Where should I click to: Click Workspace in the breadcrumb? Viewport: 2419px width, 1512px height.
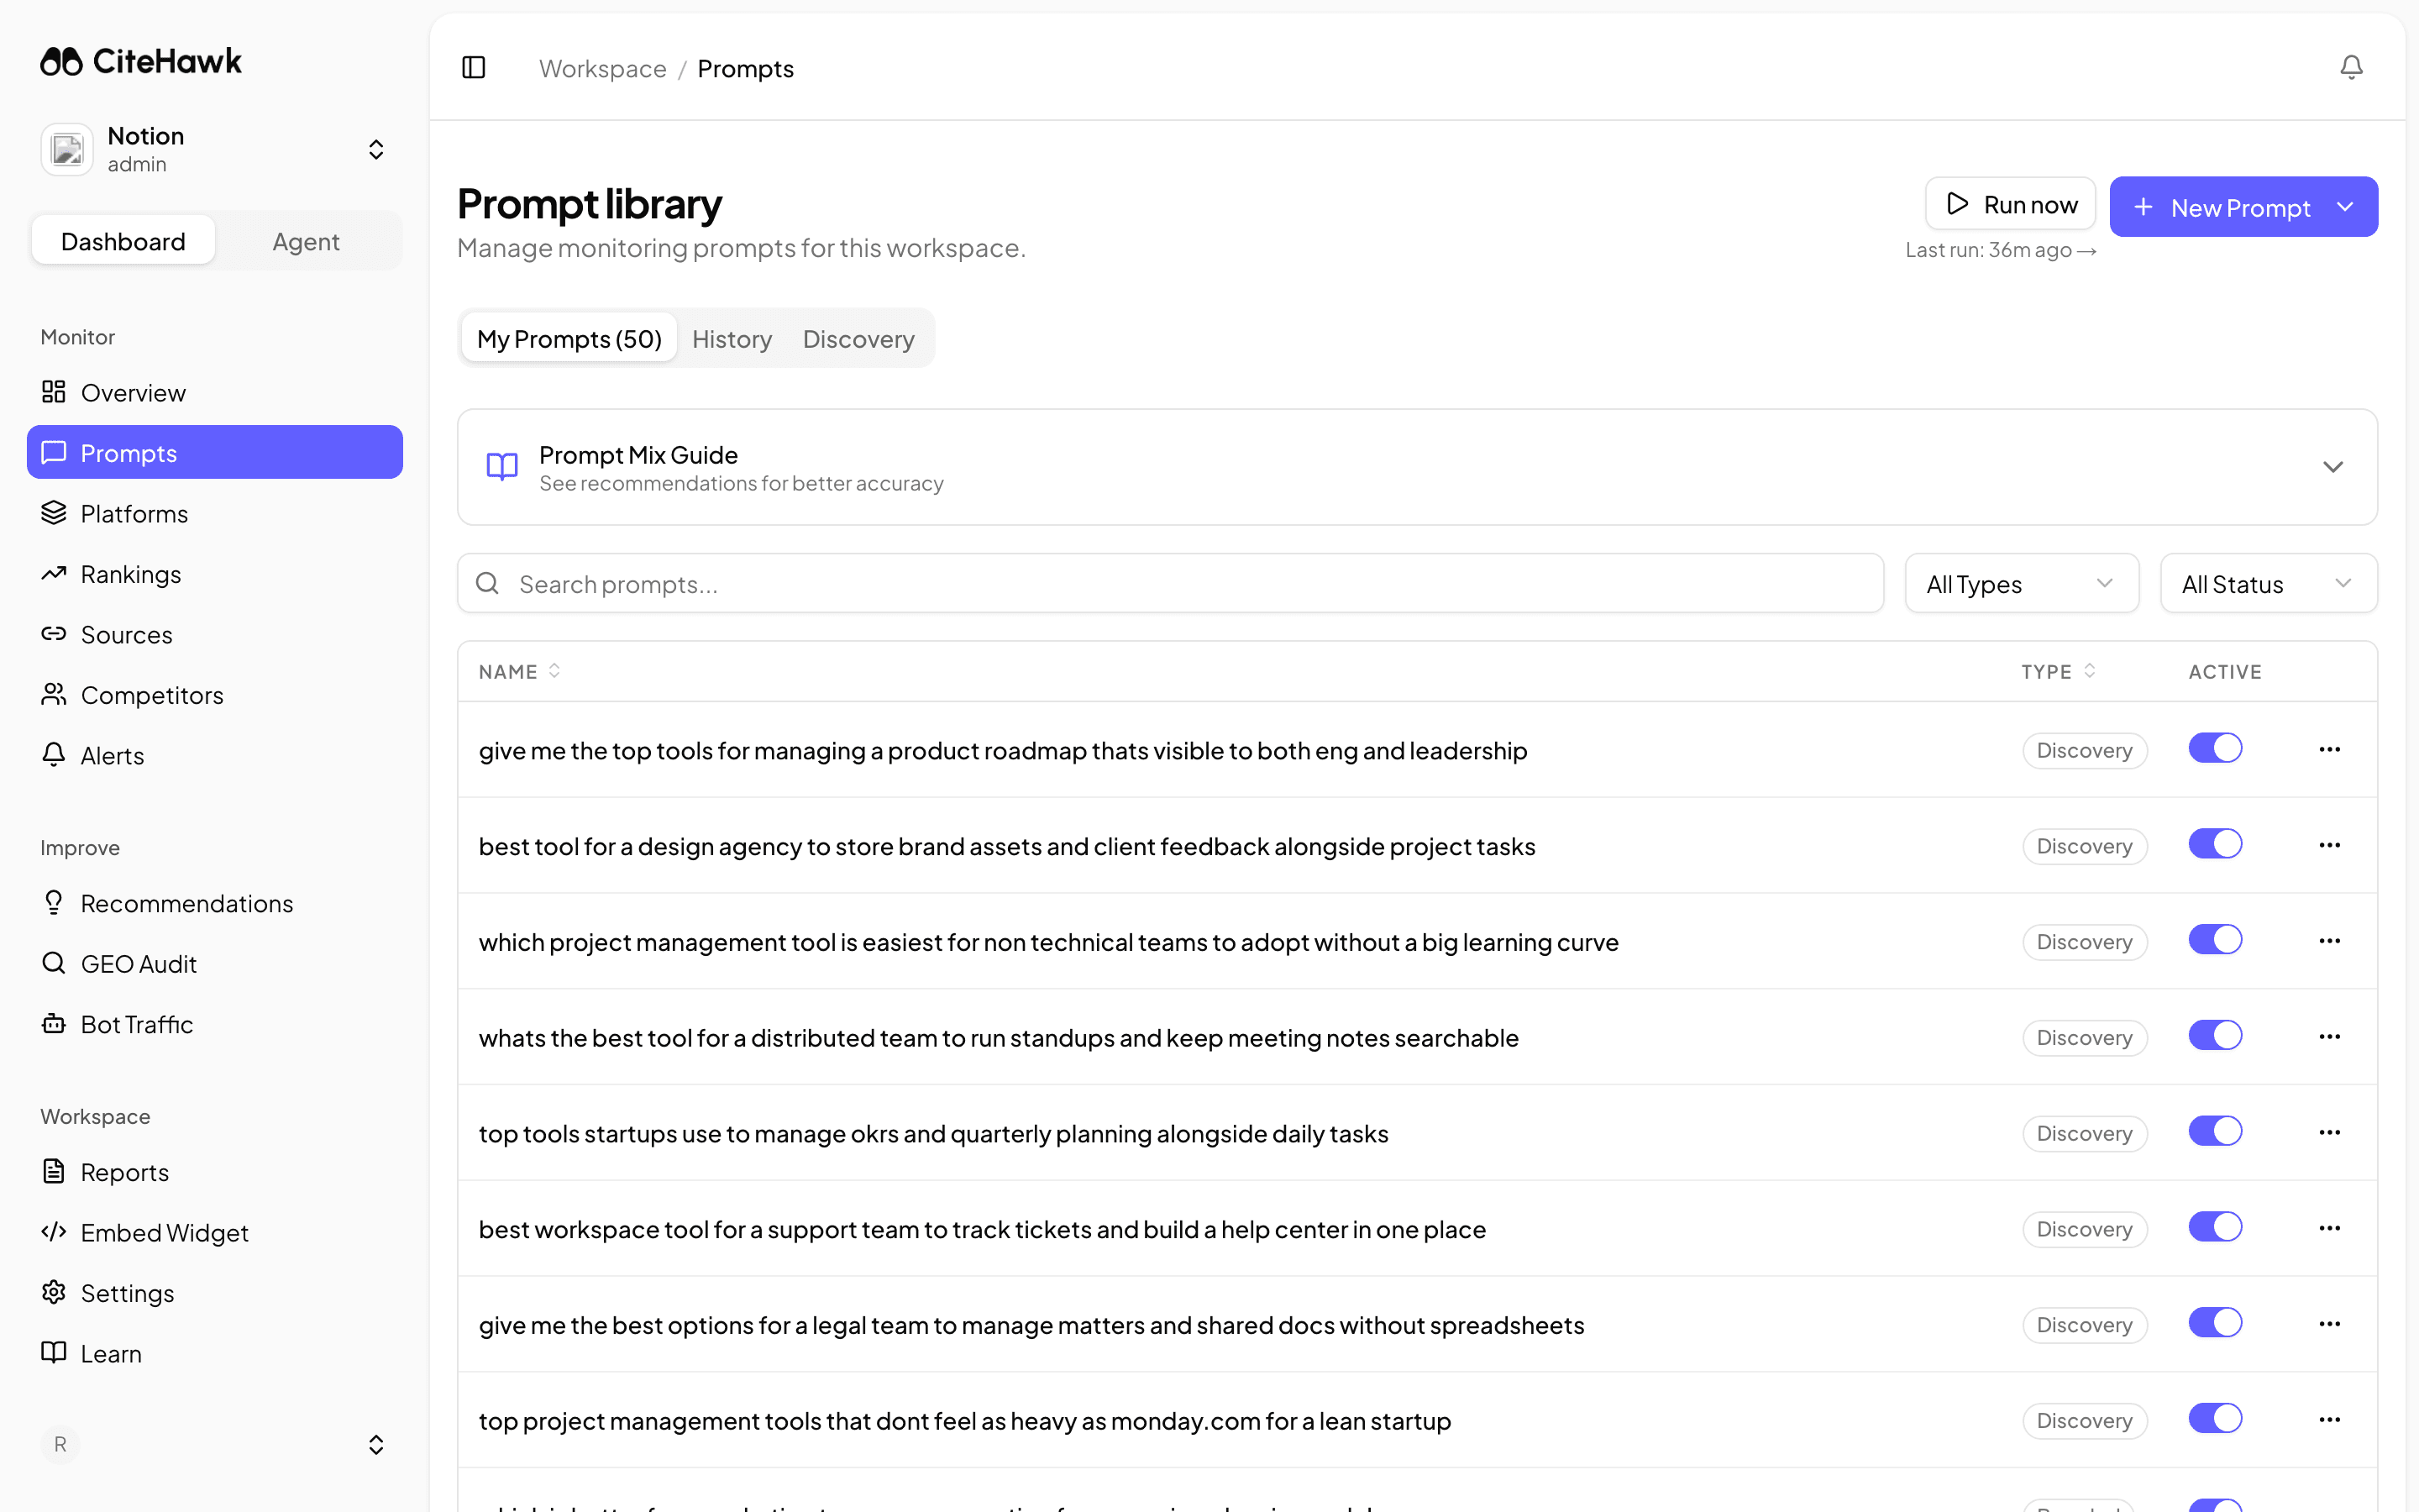[x=603, y=68]
